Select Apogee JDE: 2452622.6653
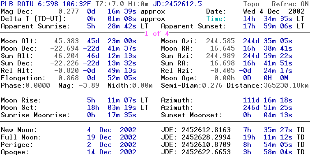The width and height of the screenshot is (310, 158). click(196, 152)
